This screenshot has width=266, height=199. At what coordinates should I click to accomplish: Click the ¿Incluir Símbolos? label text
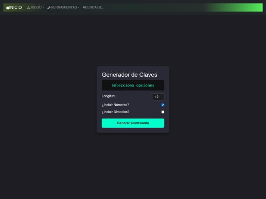point(116,112)
